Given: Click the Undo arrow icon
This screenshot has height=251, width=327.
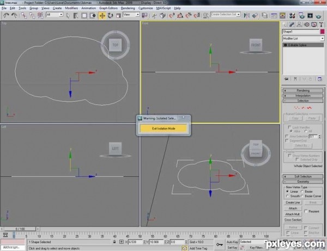Looking at the screenshot, I should pyautogui.click(x=6, y=15).
